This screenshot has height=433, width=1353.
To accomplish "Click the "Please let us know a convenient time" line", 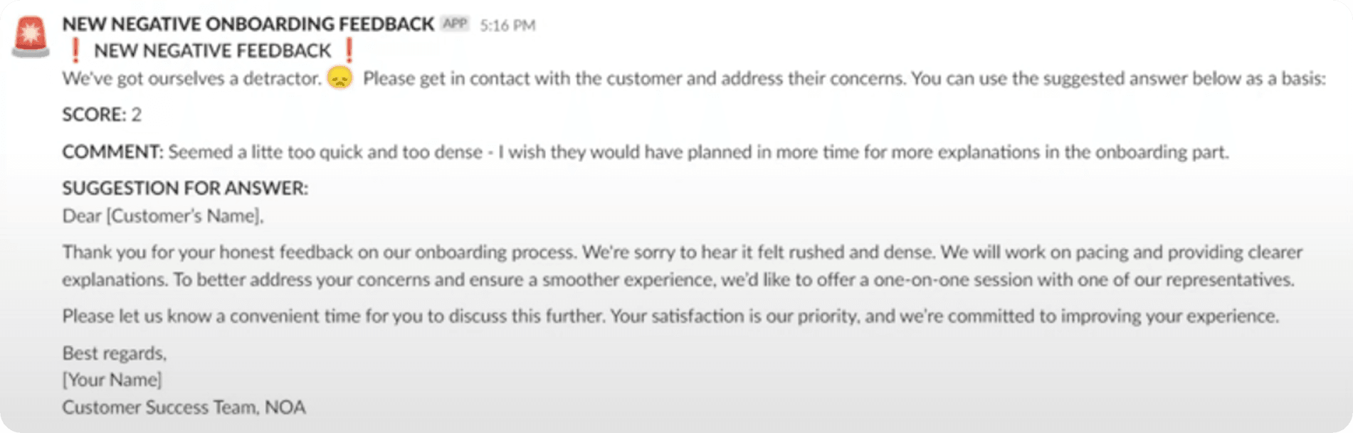I will click(670, 316).
